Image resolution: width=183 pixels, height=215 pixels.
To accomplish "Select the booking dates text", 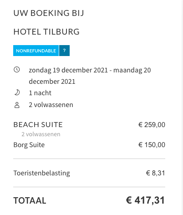I will click(x=90, y=76).
